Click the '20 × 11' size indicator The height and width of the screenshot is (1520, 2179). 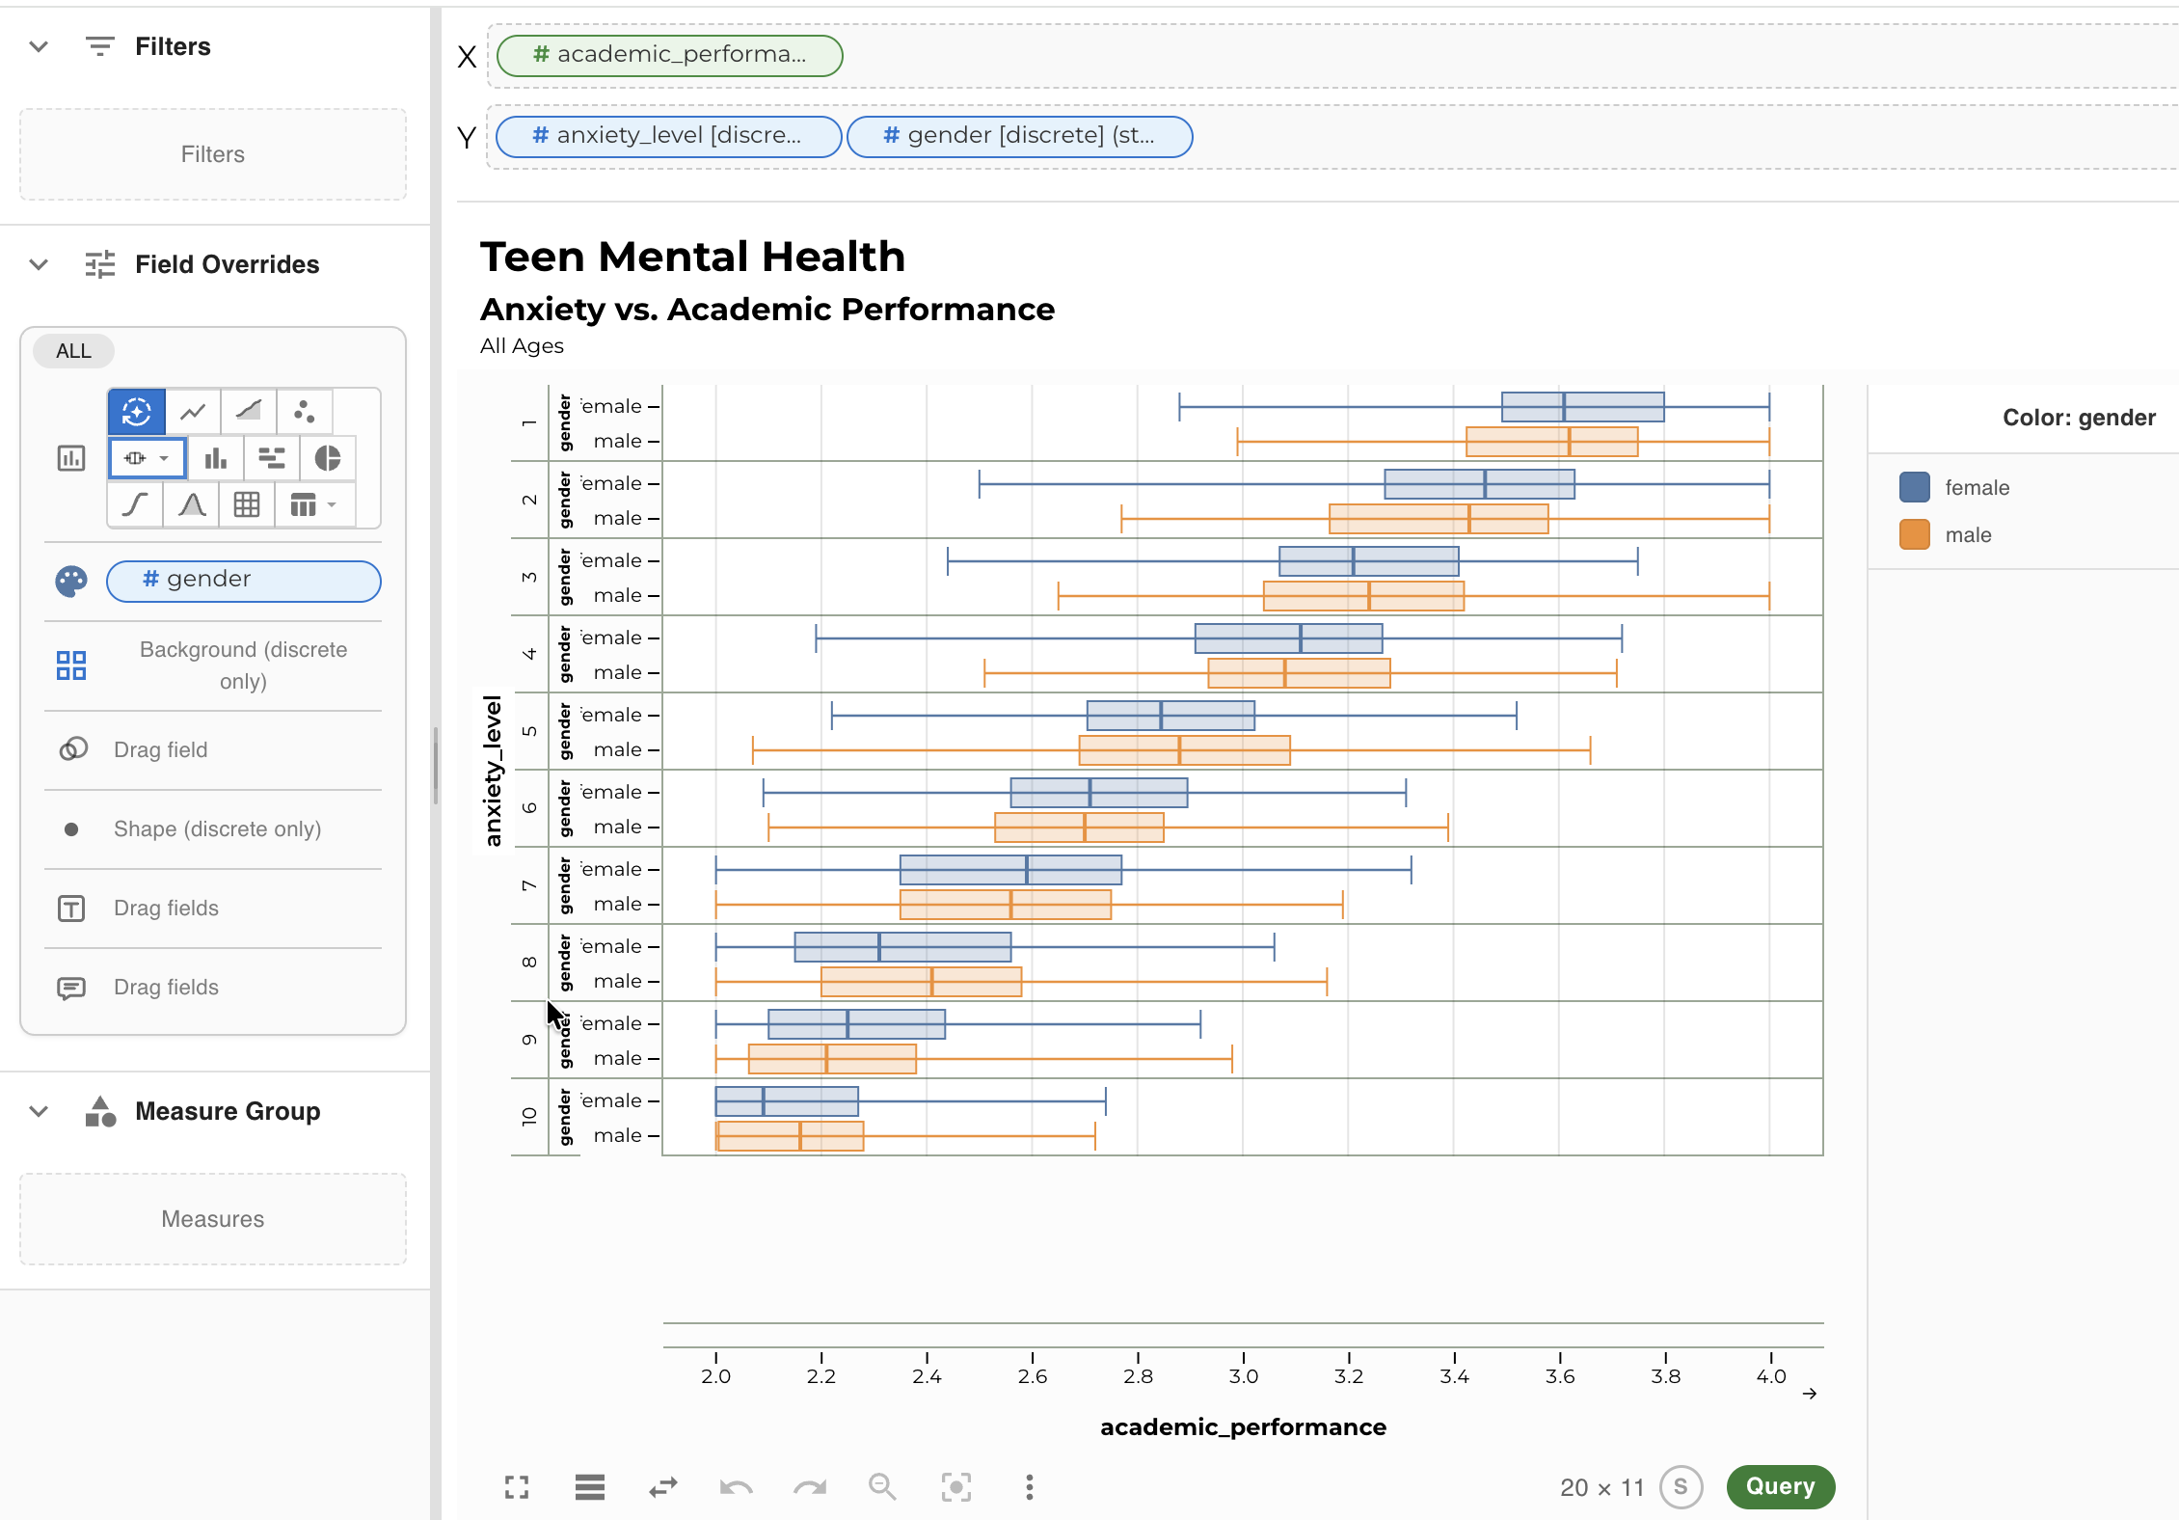[x=1601, y=1487]
